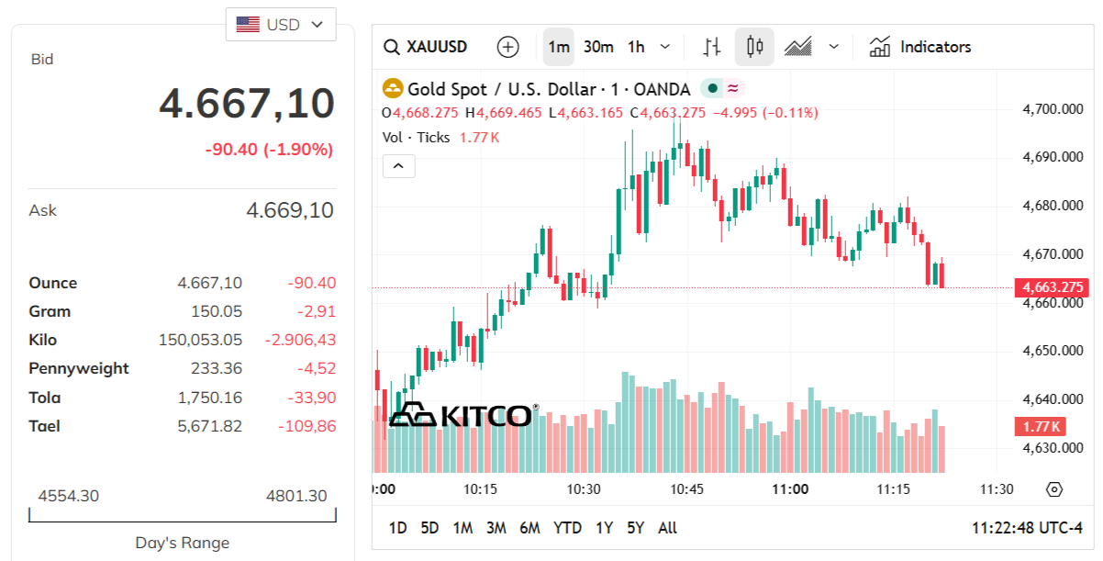This screenshot has height=561, width=1103.
Task: Select the candlestick chart style icon
Action: point(753,46)
